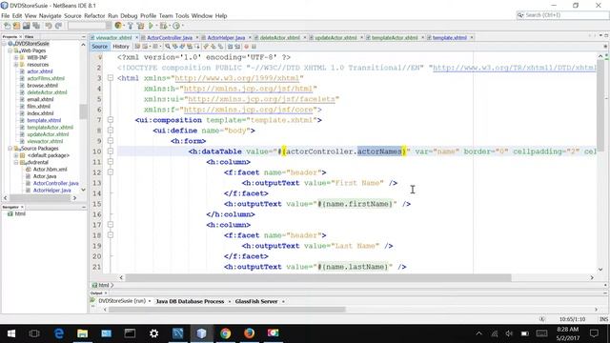This screenshot has width=610, height=343.
Task: Click the Clean and Build icon
Action: tap(140, 26)
